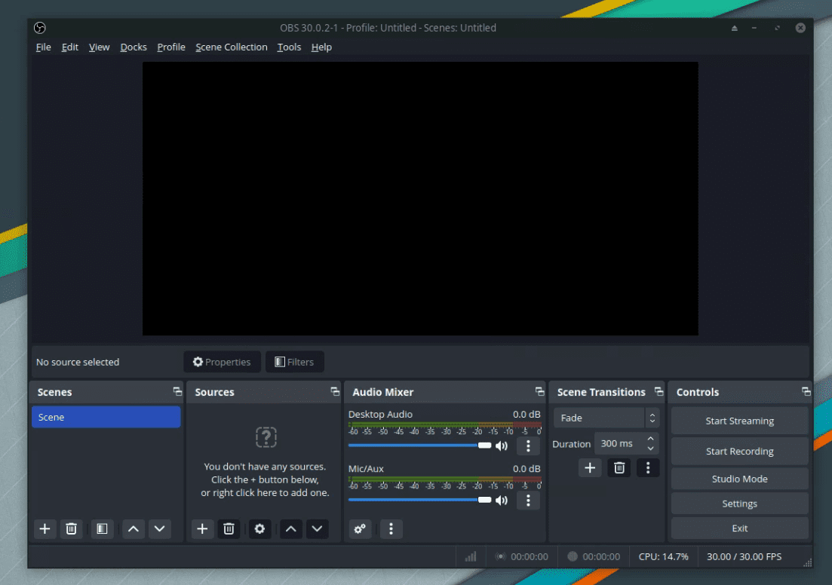Click the keep-above triangle in title bar
This screenshot has width=832, height=585.
735,28
